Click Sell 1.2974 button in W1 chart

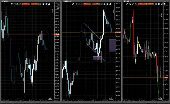[x=26, y=4]
